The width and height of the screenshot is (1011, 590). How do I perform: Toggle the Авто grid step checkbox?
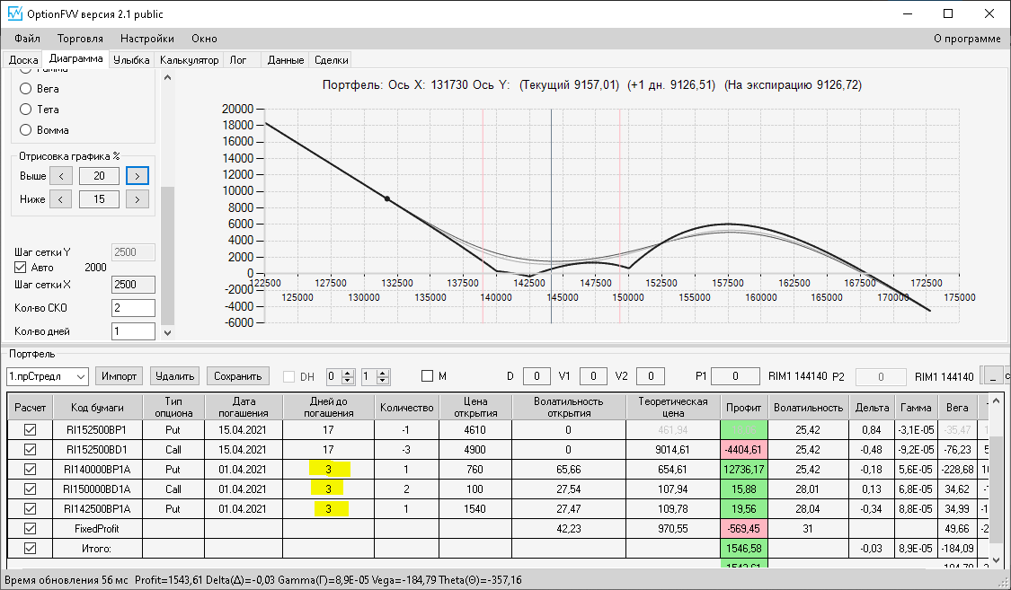pos(20,268)
